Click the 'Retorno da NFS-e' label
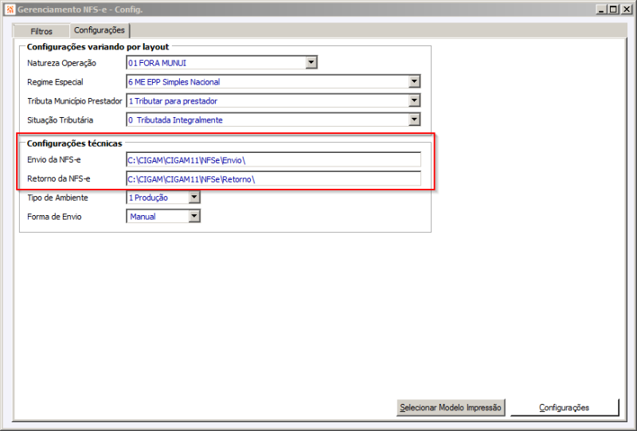This screenshot has height=431, width=637. [58, 179]
